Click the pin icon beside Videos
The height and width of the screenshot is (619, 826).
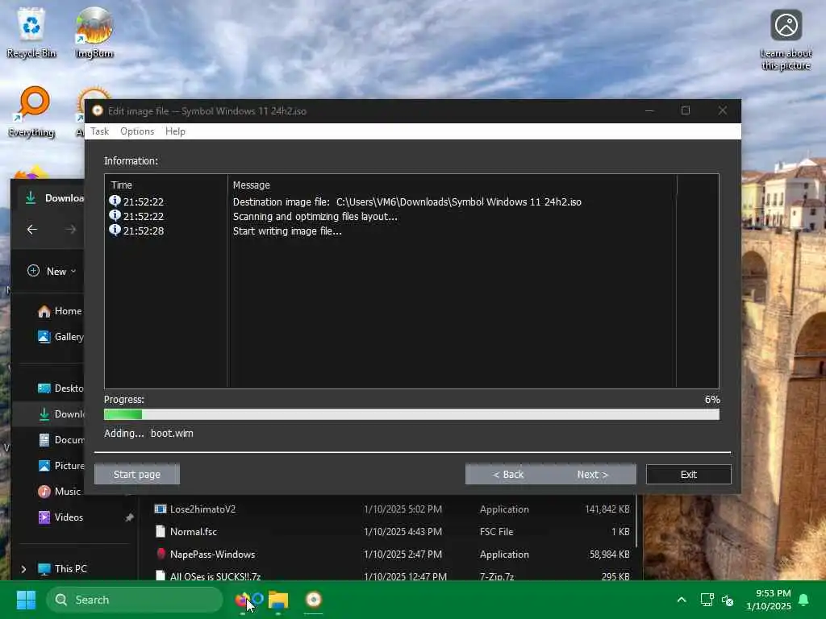coord(129,517)
